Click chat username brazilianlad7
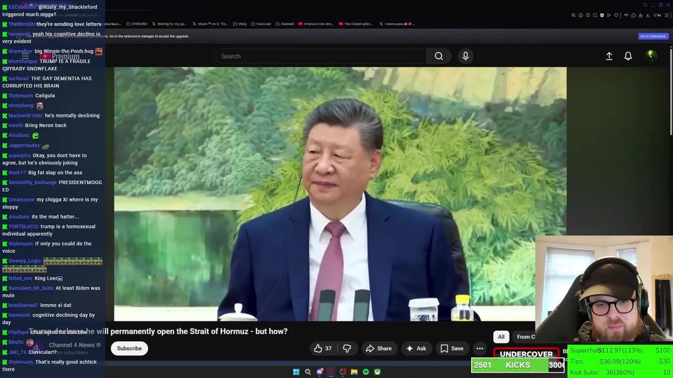The height and width of the screenshot is (378, 673). 23,305
